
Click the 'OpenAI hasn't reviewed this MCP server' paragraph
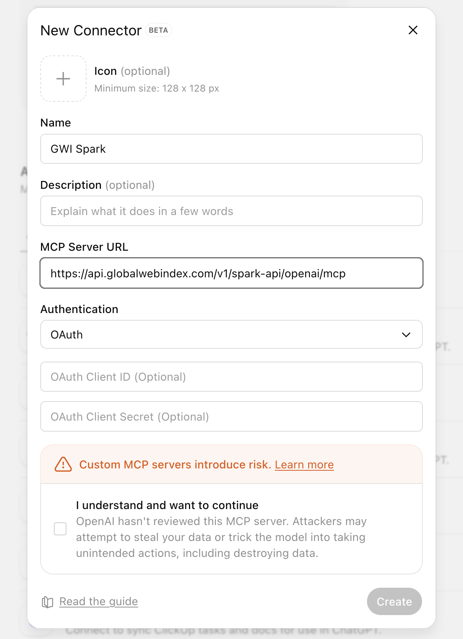pyautogui.click(x=221, y=537)
